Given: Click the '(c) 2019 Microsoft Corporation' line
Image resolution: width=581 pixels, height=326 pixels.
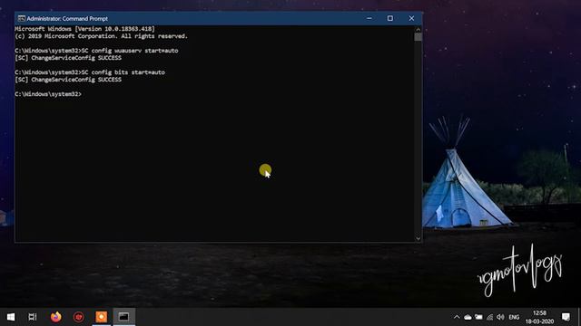Looking at the screenshot, I should (101, 36).
